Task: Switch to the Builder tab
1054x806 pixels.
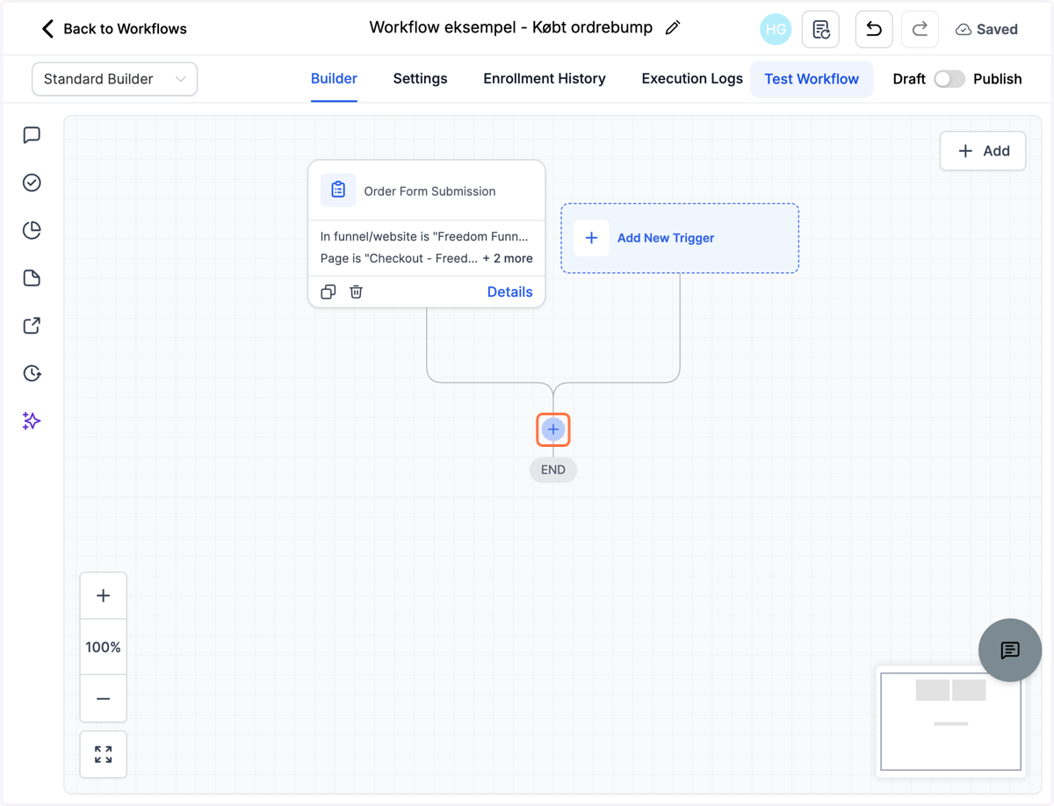Action: (334, 79)
